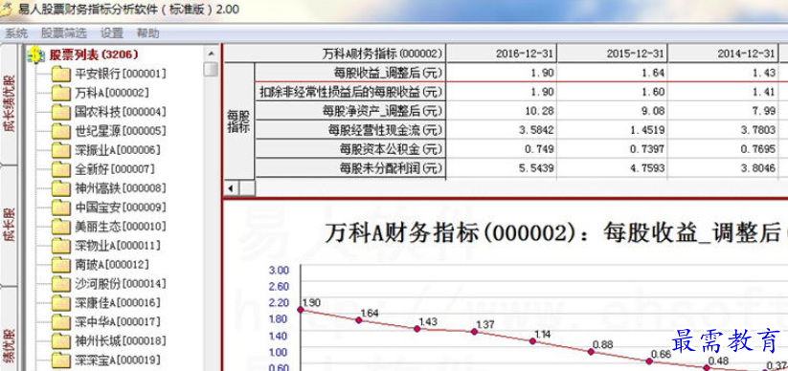Open the 系统 menu
This screenshot has width=788, height=371.
[x=16, y=33]
